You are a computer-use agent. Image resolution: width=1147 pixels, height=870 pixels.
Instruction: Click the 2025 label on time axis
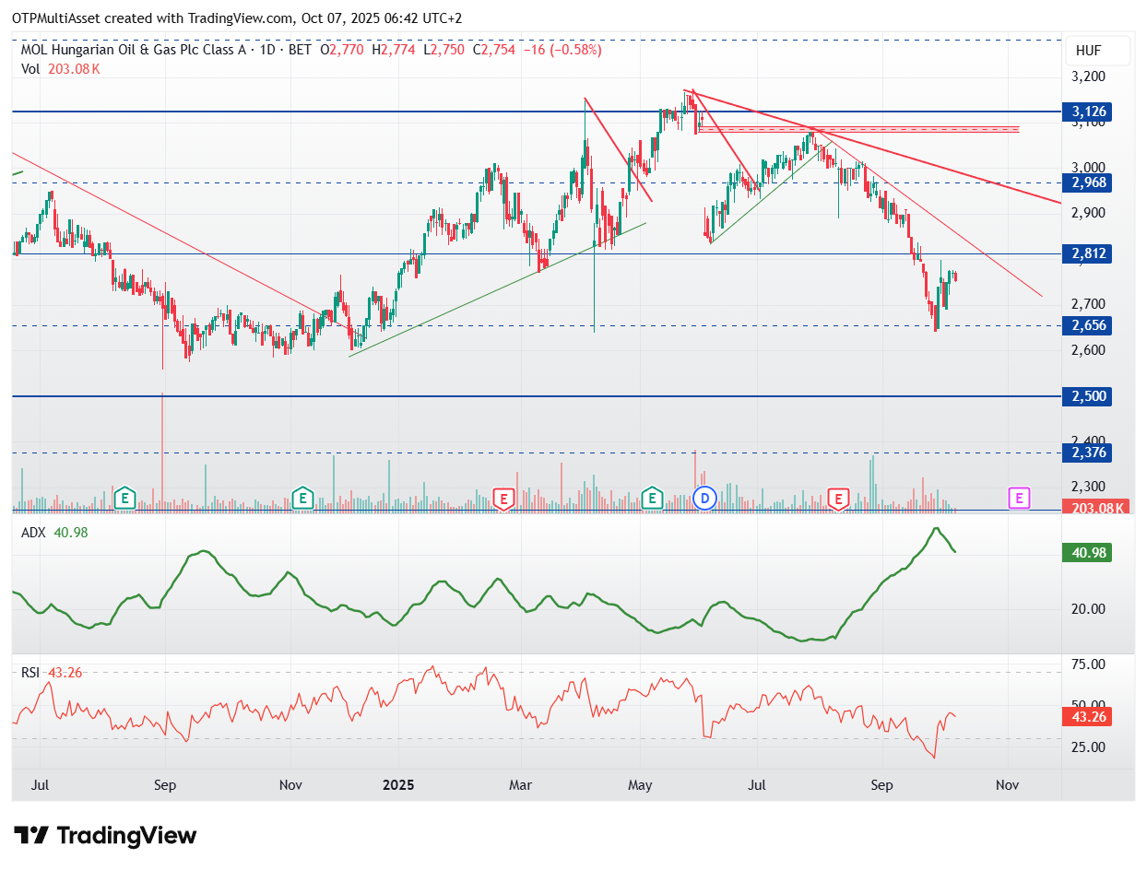pos(398,785)
